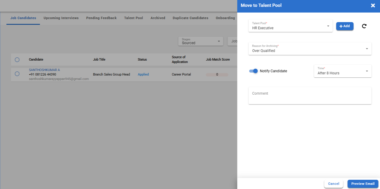Select the header row select-all circle
This screenshot has height=189, width=380.
point(17,60)
